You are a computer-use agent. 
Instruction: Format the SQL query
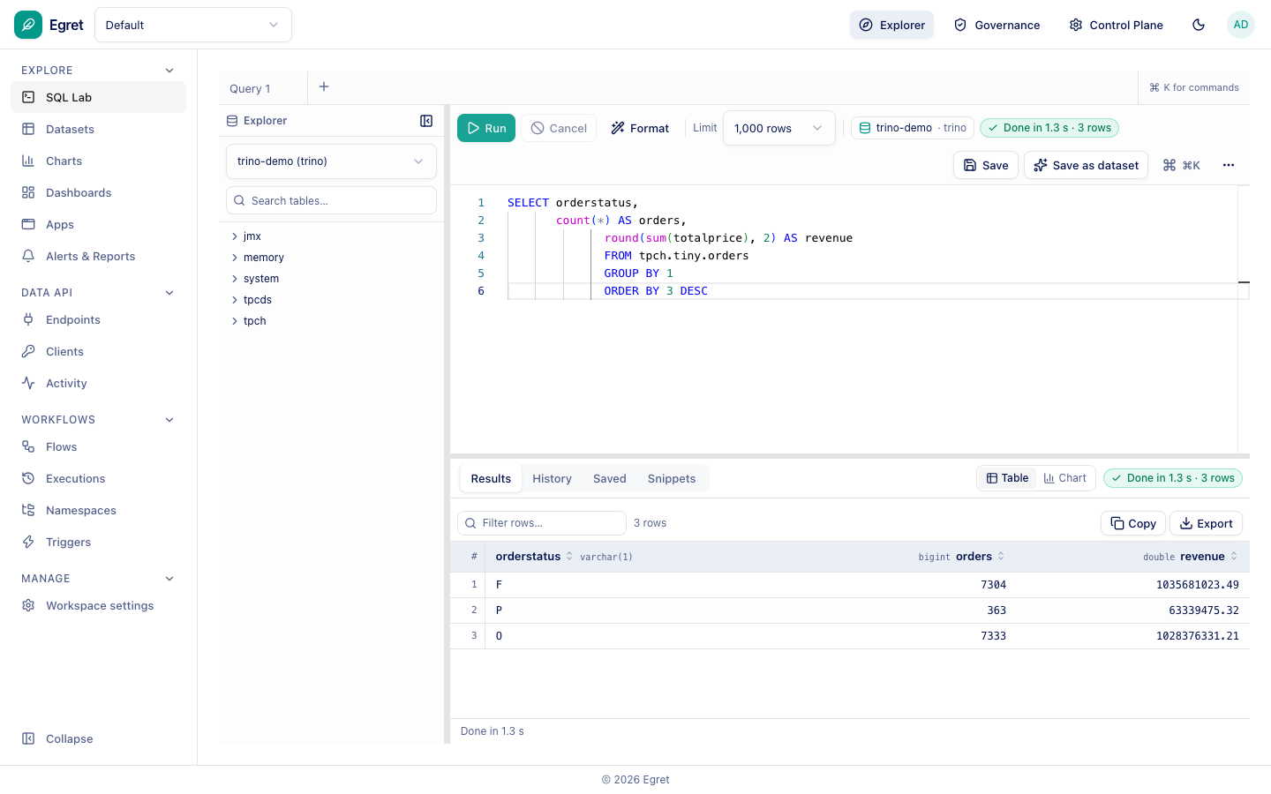click(640, 128)
